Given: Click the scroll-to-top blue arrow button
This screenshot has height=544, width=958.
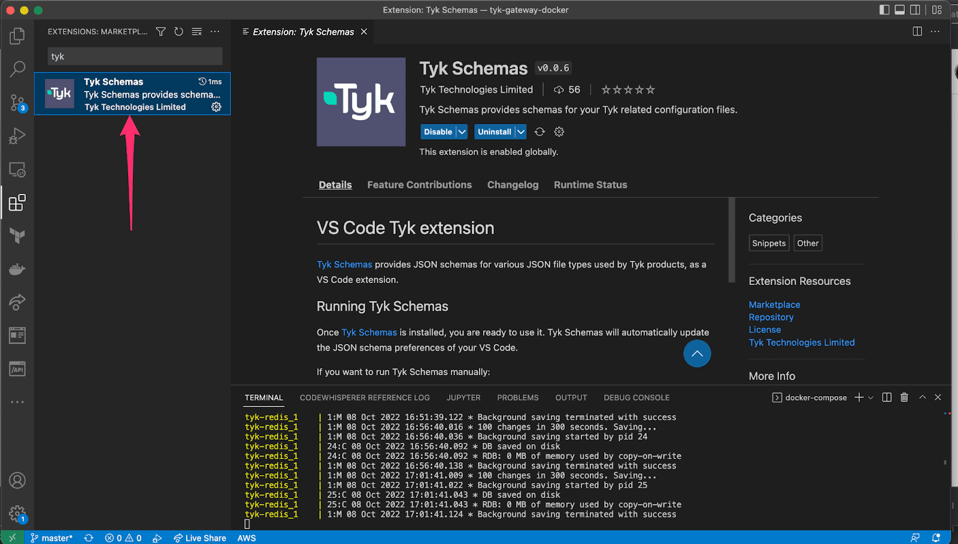Looking at the screenshot, I should tap(696, 354).
